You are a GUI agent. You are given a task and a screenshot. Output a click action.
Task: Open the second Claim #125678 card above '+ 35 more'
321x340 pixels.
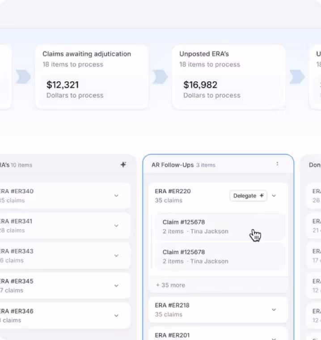point(220,256)
